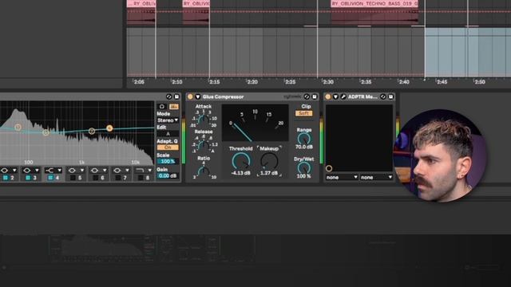Click ADPTR save preset icon
The image size is (511, 287).
click(x=390, y=96)
